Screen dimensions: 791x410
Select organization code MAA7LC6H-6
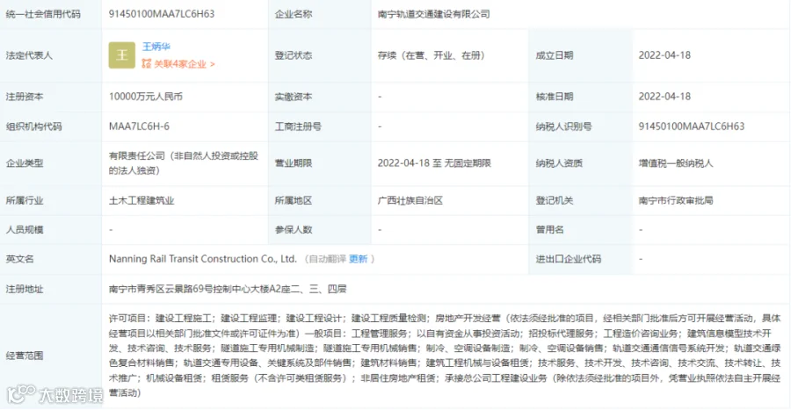pyautogui.click(x=139, y=126)
